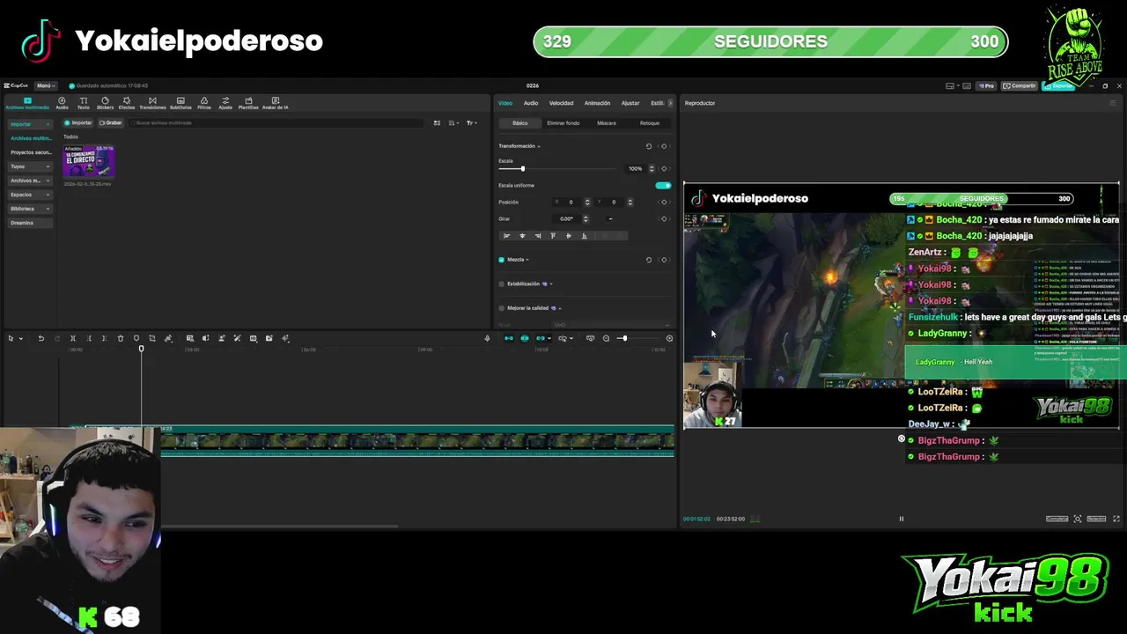
Task: Toggle linkage button in timeline toolbar
Action: [541, 338]
